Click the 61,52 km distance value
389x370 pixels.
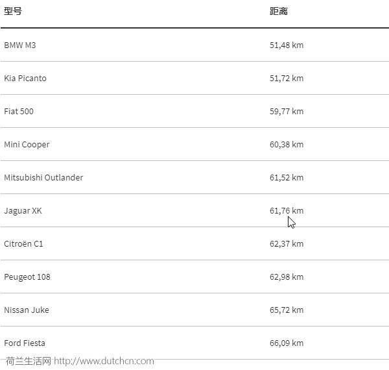[287, 178]
